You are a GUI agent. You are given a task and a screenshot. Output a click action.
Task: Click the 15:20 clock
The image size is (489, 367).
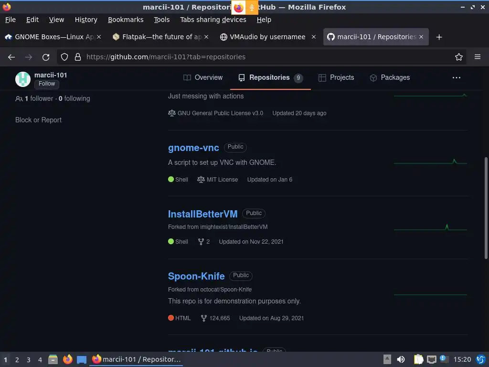[462, 359]
